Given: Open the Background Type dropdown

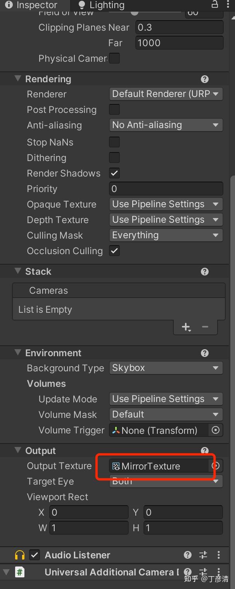Looking at the screenshot, I should coord(166,368).
